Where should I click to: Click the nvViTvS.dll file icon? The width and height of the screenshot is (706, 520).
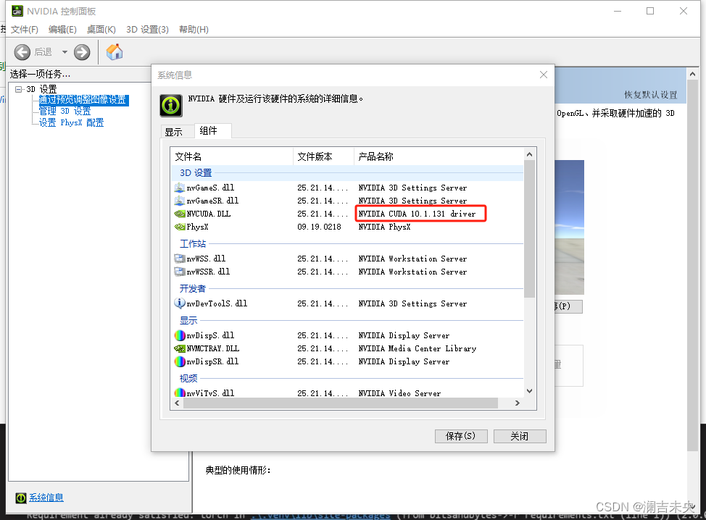(180, 393)
